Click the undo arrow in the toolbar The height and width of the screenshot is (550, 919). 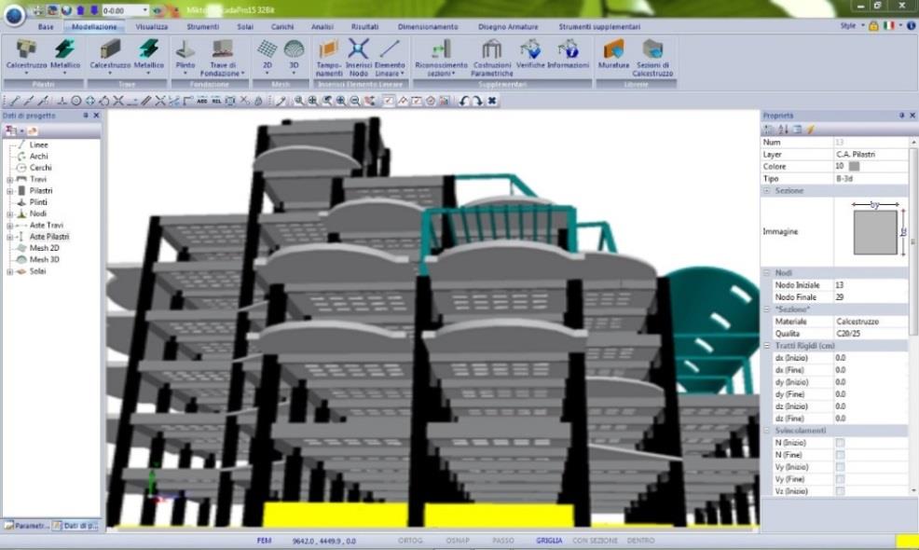point(463,101)
